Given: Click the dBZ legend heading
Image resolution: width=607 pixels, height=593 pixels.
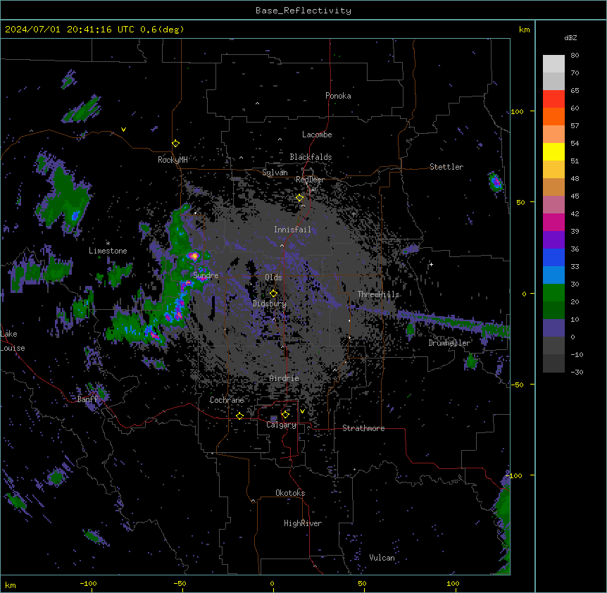Looking at the screenshot, I should point(570,37).
